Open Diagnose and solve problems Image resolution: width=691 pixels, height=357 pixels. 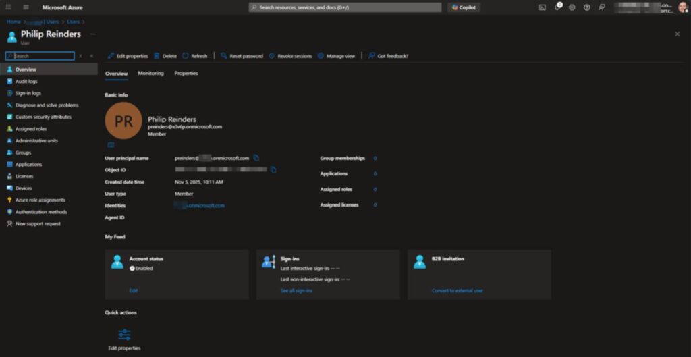[49, 105]
